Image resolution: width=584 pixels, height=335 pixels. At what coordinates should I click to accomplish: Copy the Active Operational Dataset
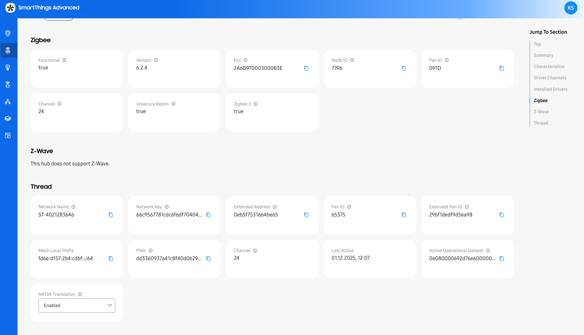pos(501,259)
